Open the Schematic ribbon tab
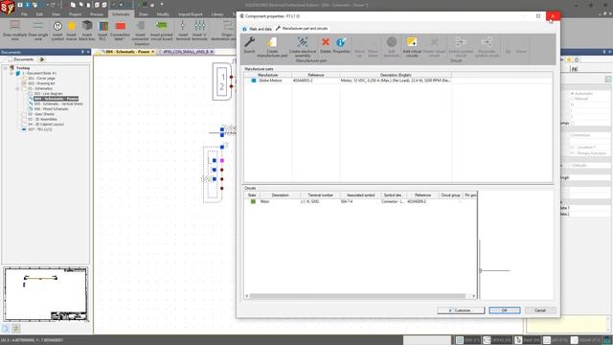Screen dimensions: 613x345 click(x=121, y=14)
